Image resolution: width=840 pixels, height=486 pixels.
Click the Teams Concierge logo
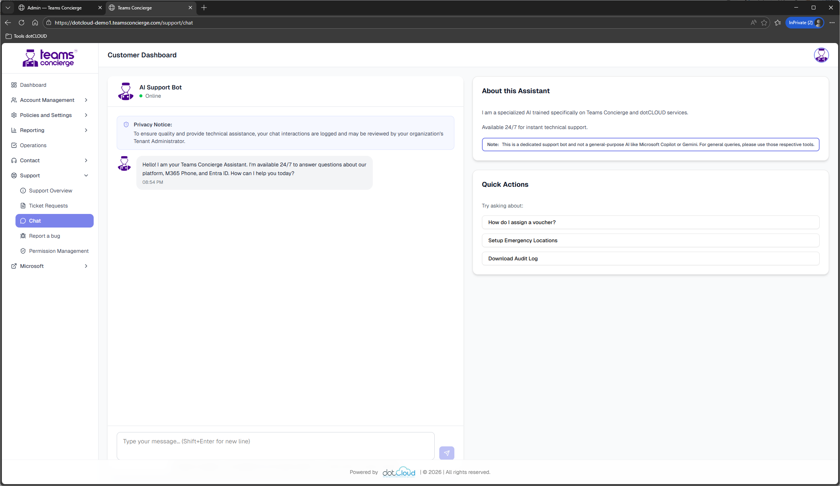(49, 58)
